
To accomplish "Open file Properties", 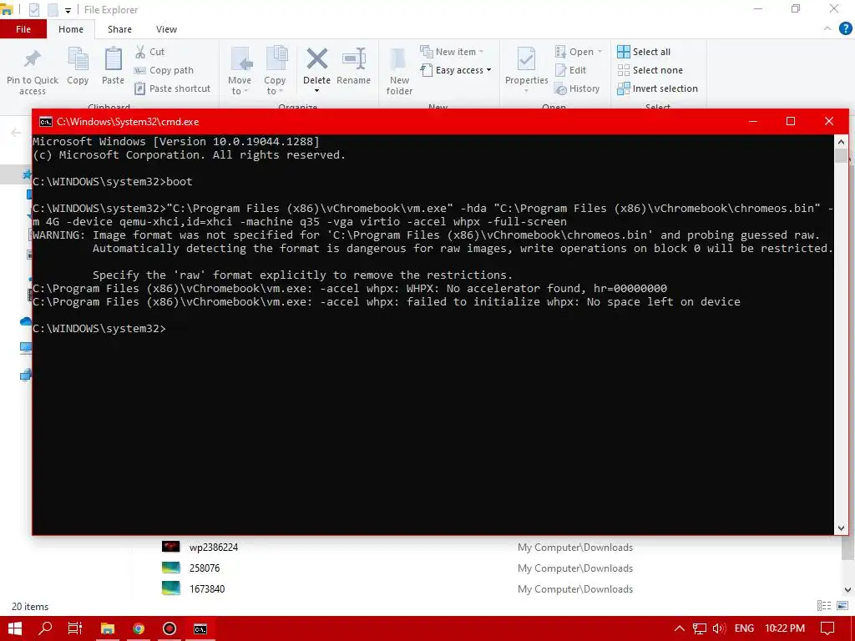I will [526, 70].
